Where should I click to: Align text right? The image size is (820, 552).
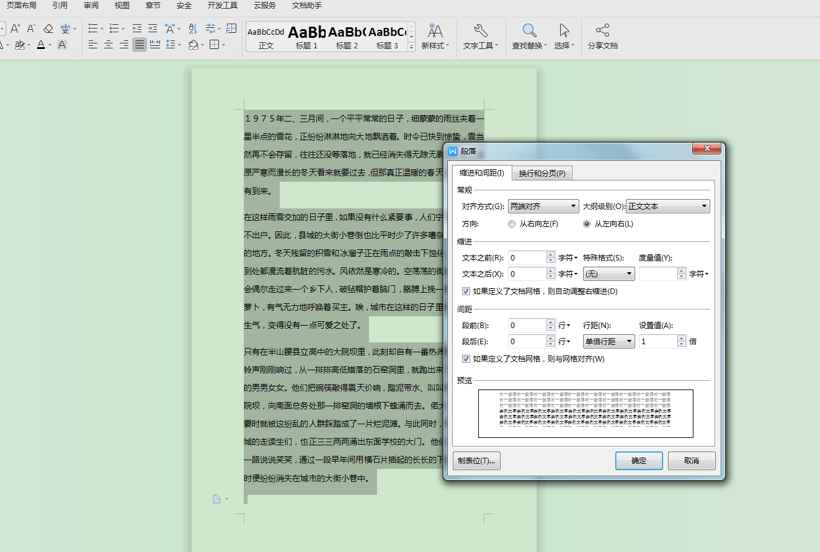pos(124,45)
